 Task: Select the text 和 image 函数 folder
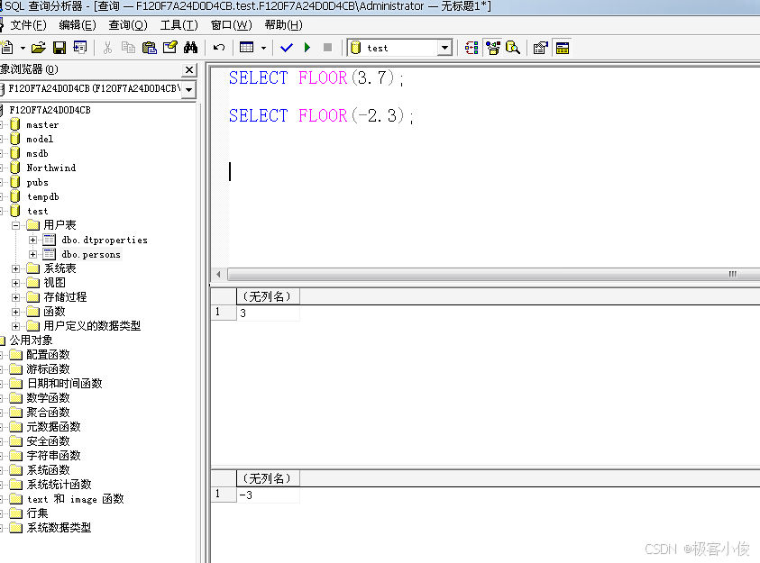[x=75, y=499]
